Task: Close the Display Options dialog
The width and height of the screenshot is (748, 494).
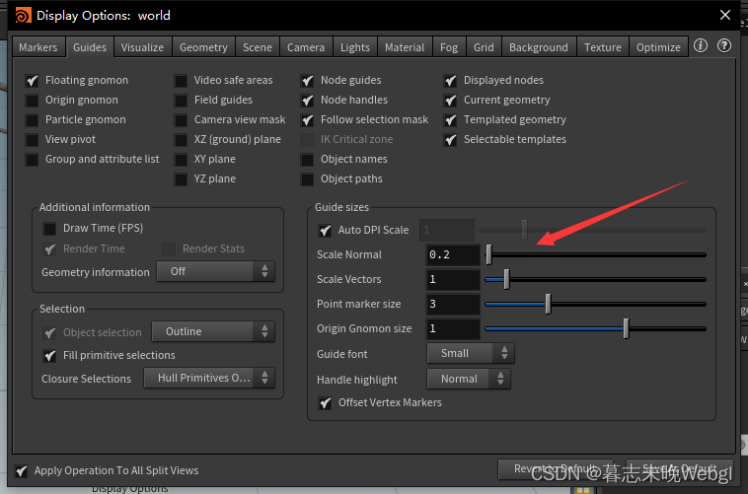Action: [x=725, y=15]
